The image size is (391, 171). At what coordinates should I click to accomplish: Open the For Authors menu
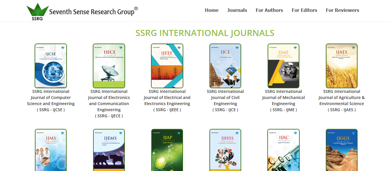pos(269,10)
